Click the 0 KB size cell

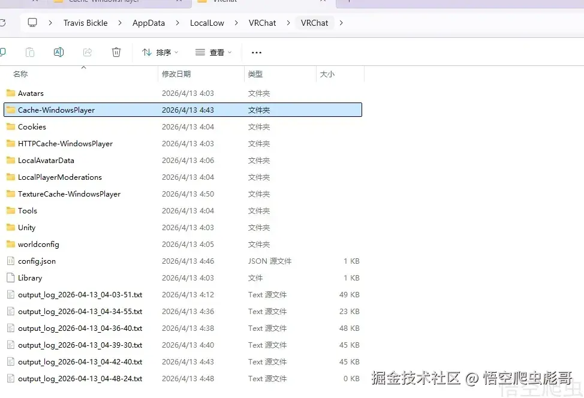(351, 378)
